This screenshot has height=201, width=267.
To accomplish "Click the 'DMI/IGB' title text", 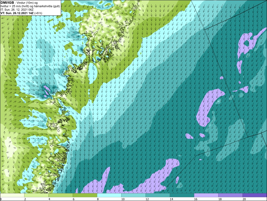I will (7, 3).
